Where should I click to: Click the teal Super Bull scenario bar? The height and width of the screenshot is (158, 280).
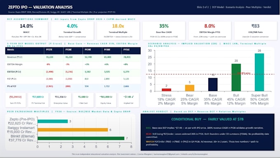tap(259, 72)
